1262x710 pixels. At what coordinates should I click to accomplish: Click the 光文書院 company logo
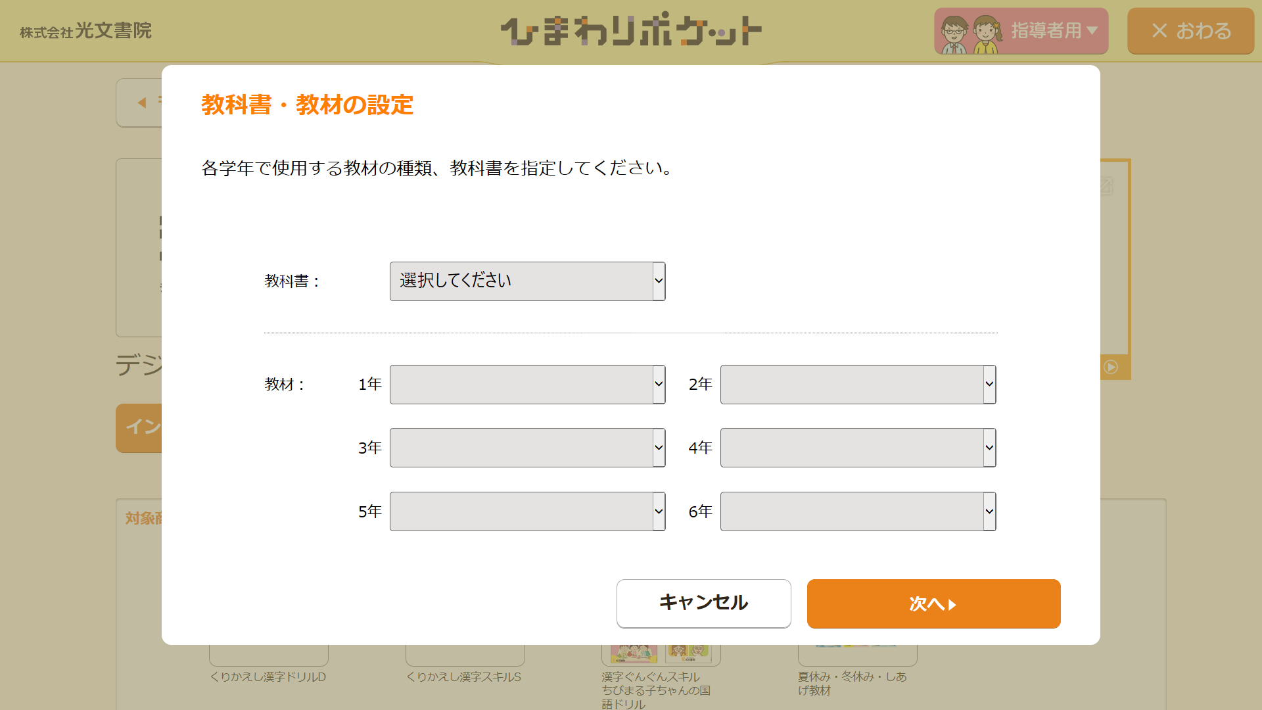click(85, 31)
